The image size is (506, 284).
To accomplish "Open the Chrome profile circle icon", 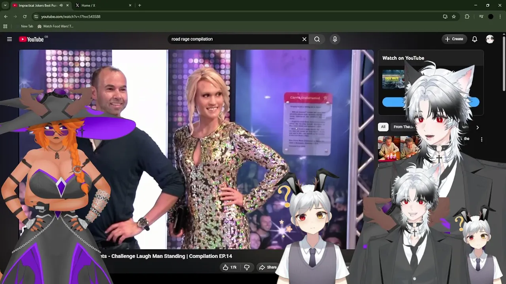I will coord(491,17).
